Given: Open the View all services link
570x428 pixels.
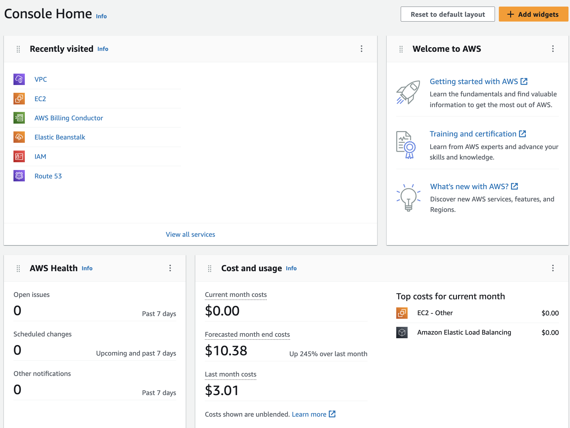Looking at the screenshot, I should (190, 234).
